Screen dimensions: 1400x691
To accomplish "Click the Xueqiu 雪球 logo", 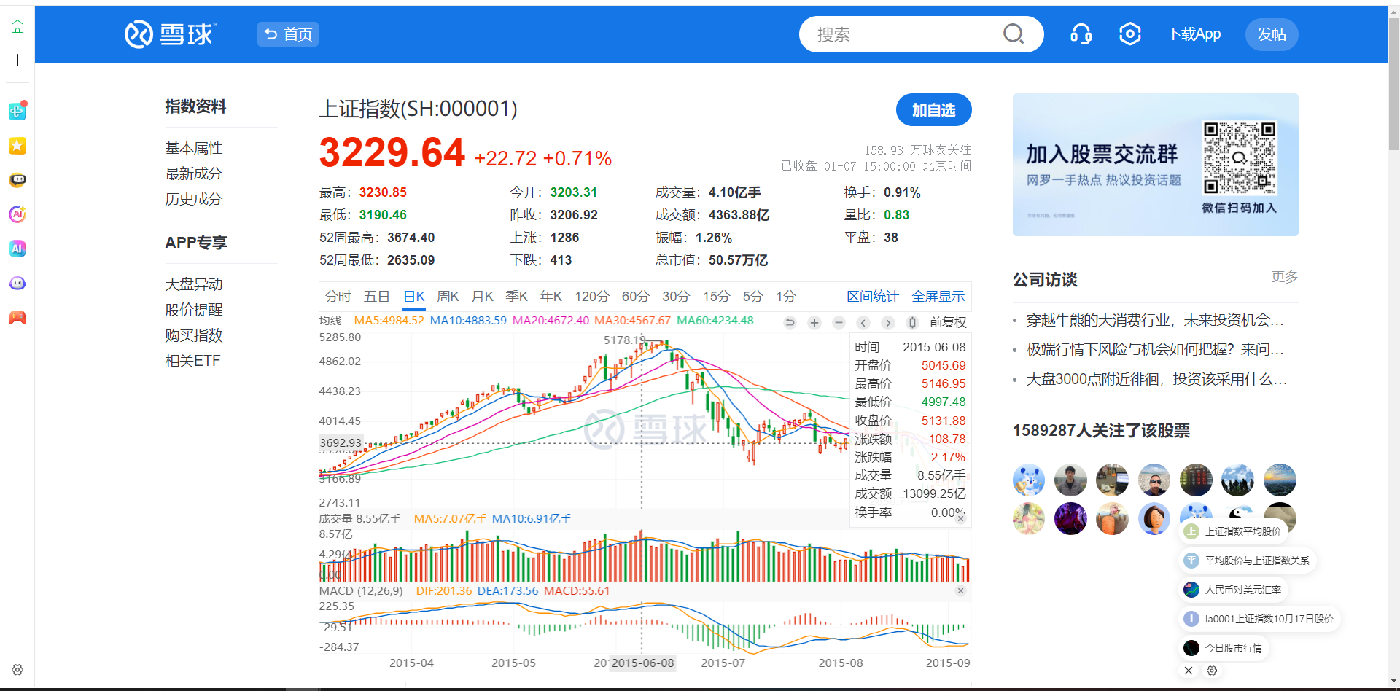I will coord(170,34).
